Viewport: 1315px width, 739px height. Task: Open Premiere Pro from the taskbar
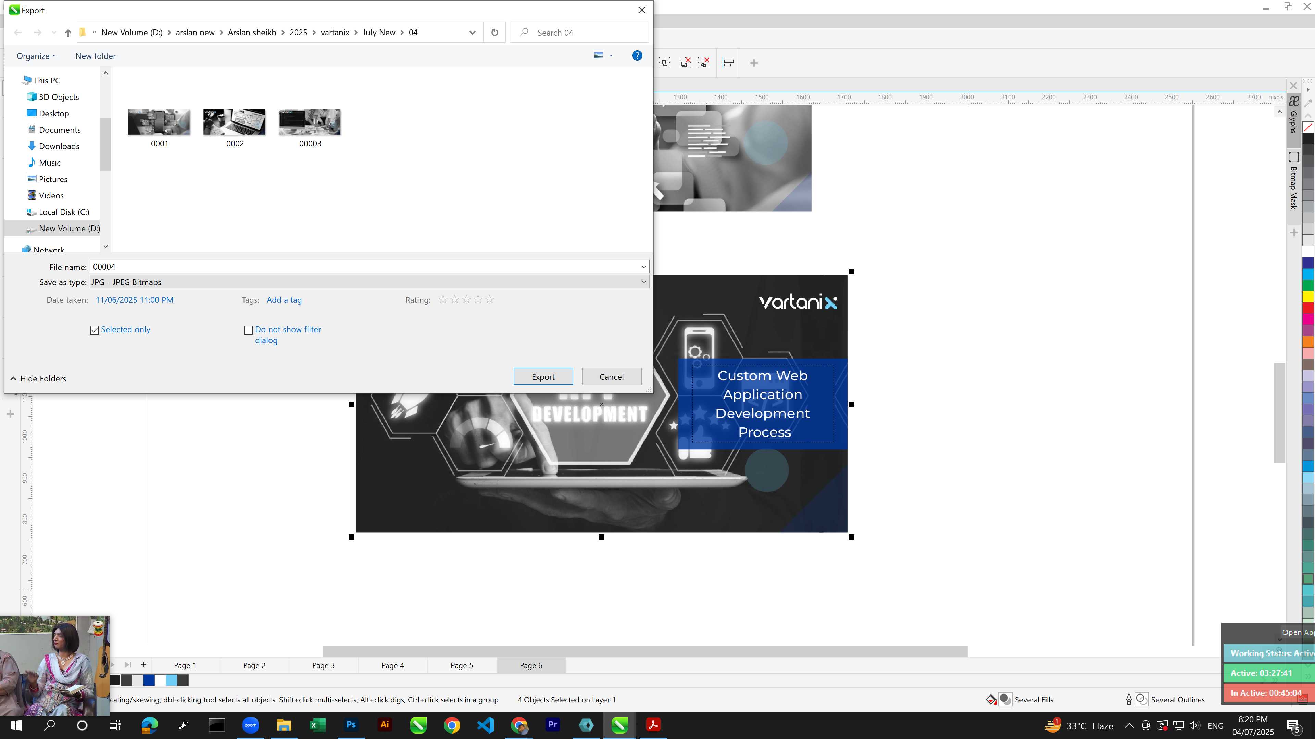pyautogui.click(x=553, y=725)
